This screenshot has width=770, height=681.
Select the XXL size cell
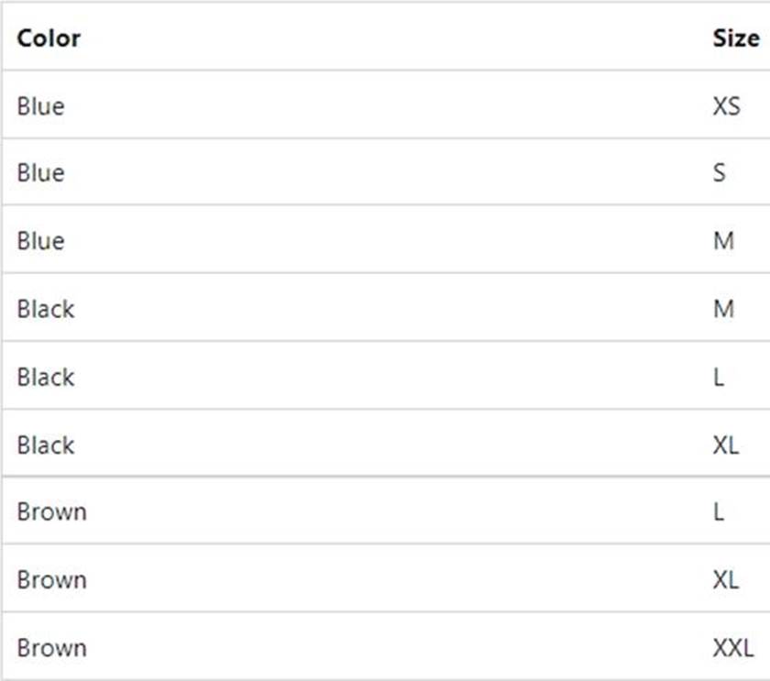click(732, 647)
